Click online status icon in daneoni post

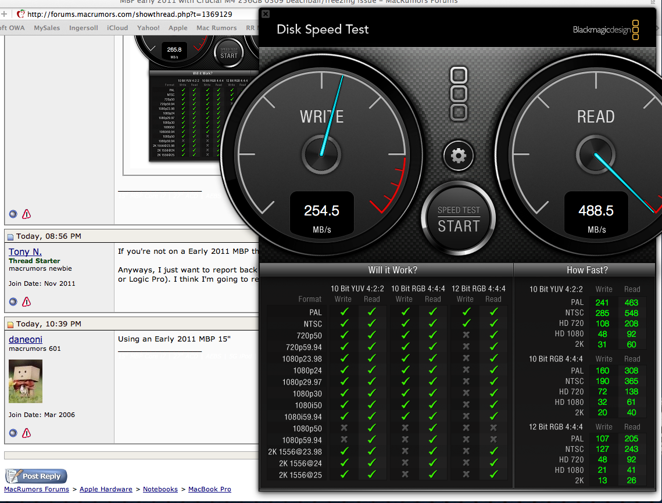click(x=13, y=433)
